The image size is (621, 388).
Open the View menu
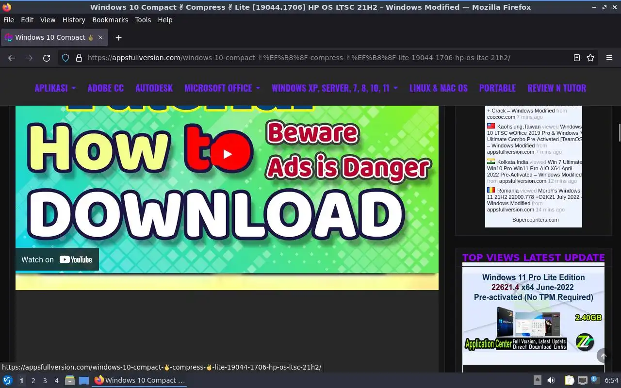click(x=48, y=20)
